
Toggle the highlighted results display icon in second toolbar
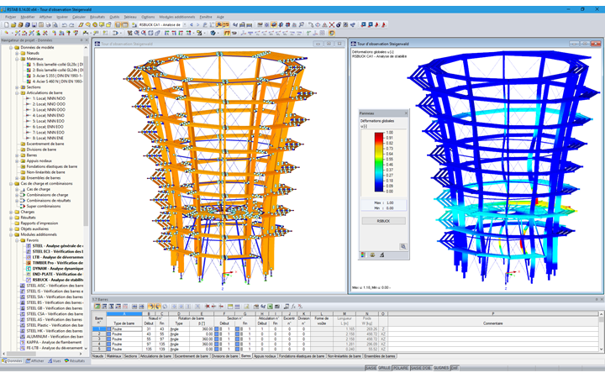pos(227,33)
